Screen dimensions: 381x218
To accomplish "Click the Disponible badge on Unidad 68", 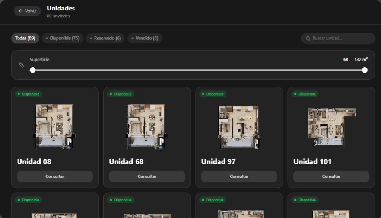I will [x=121, y=94].
